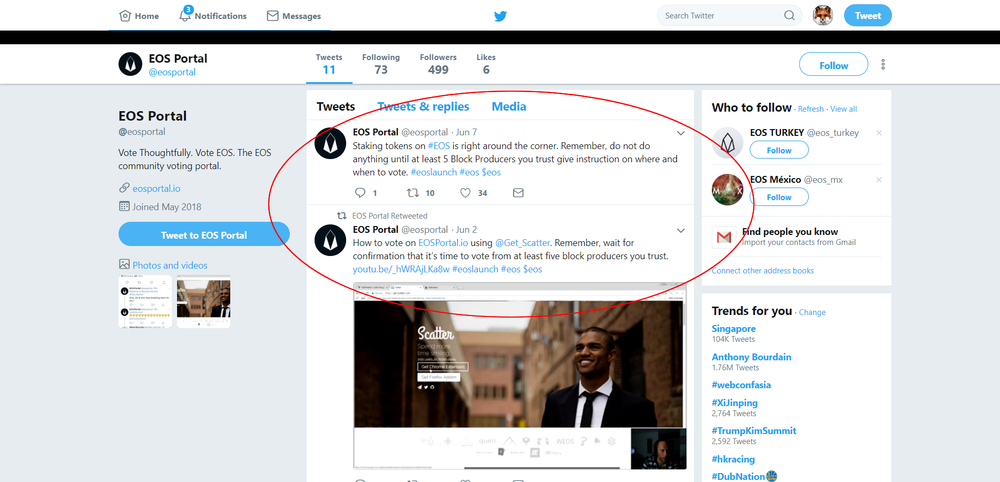Open the three-dot profile options menu
Viewport: 1000px width, 482px height.
tap(883, 64)
